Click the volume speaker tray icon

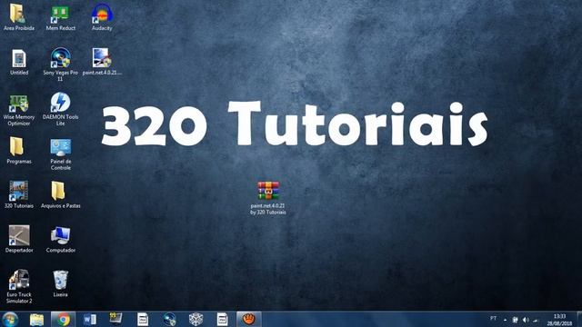point(526,320)
